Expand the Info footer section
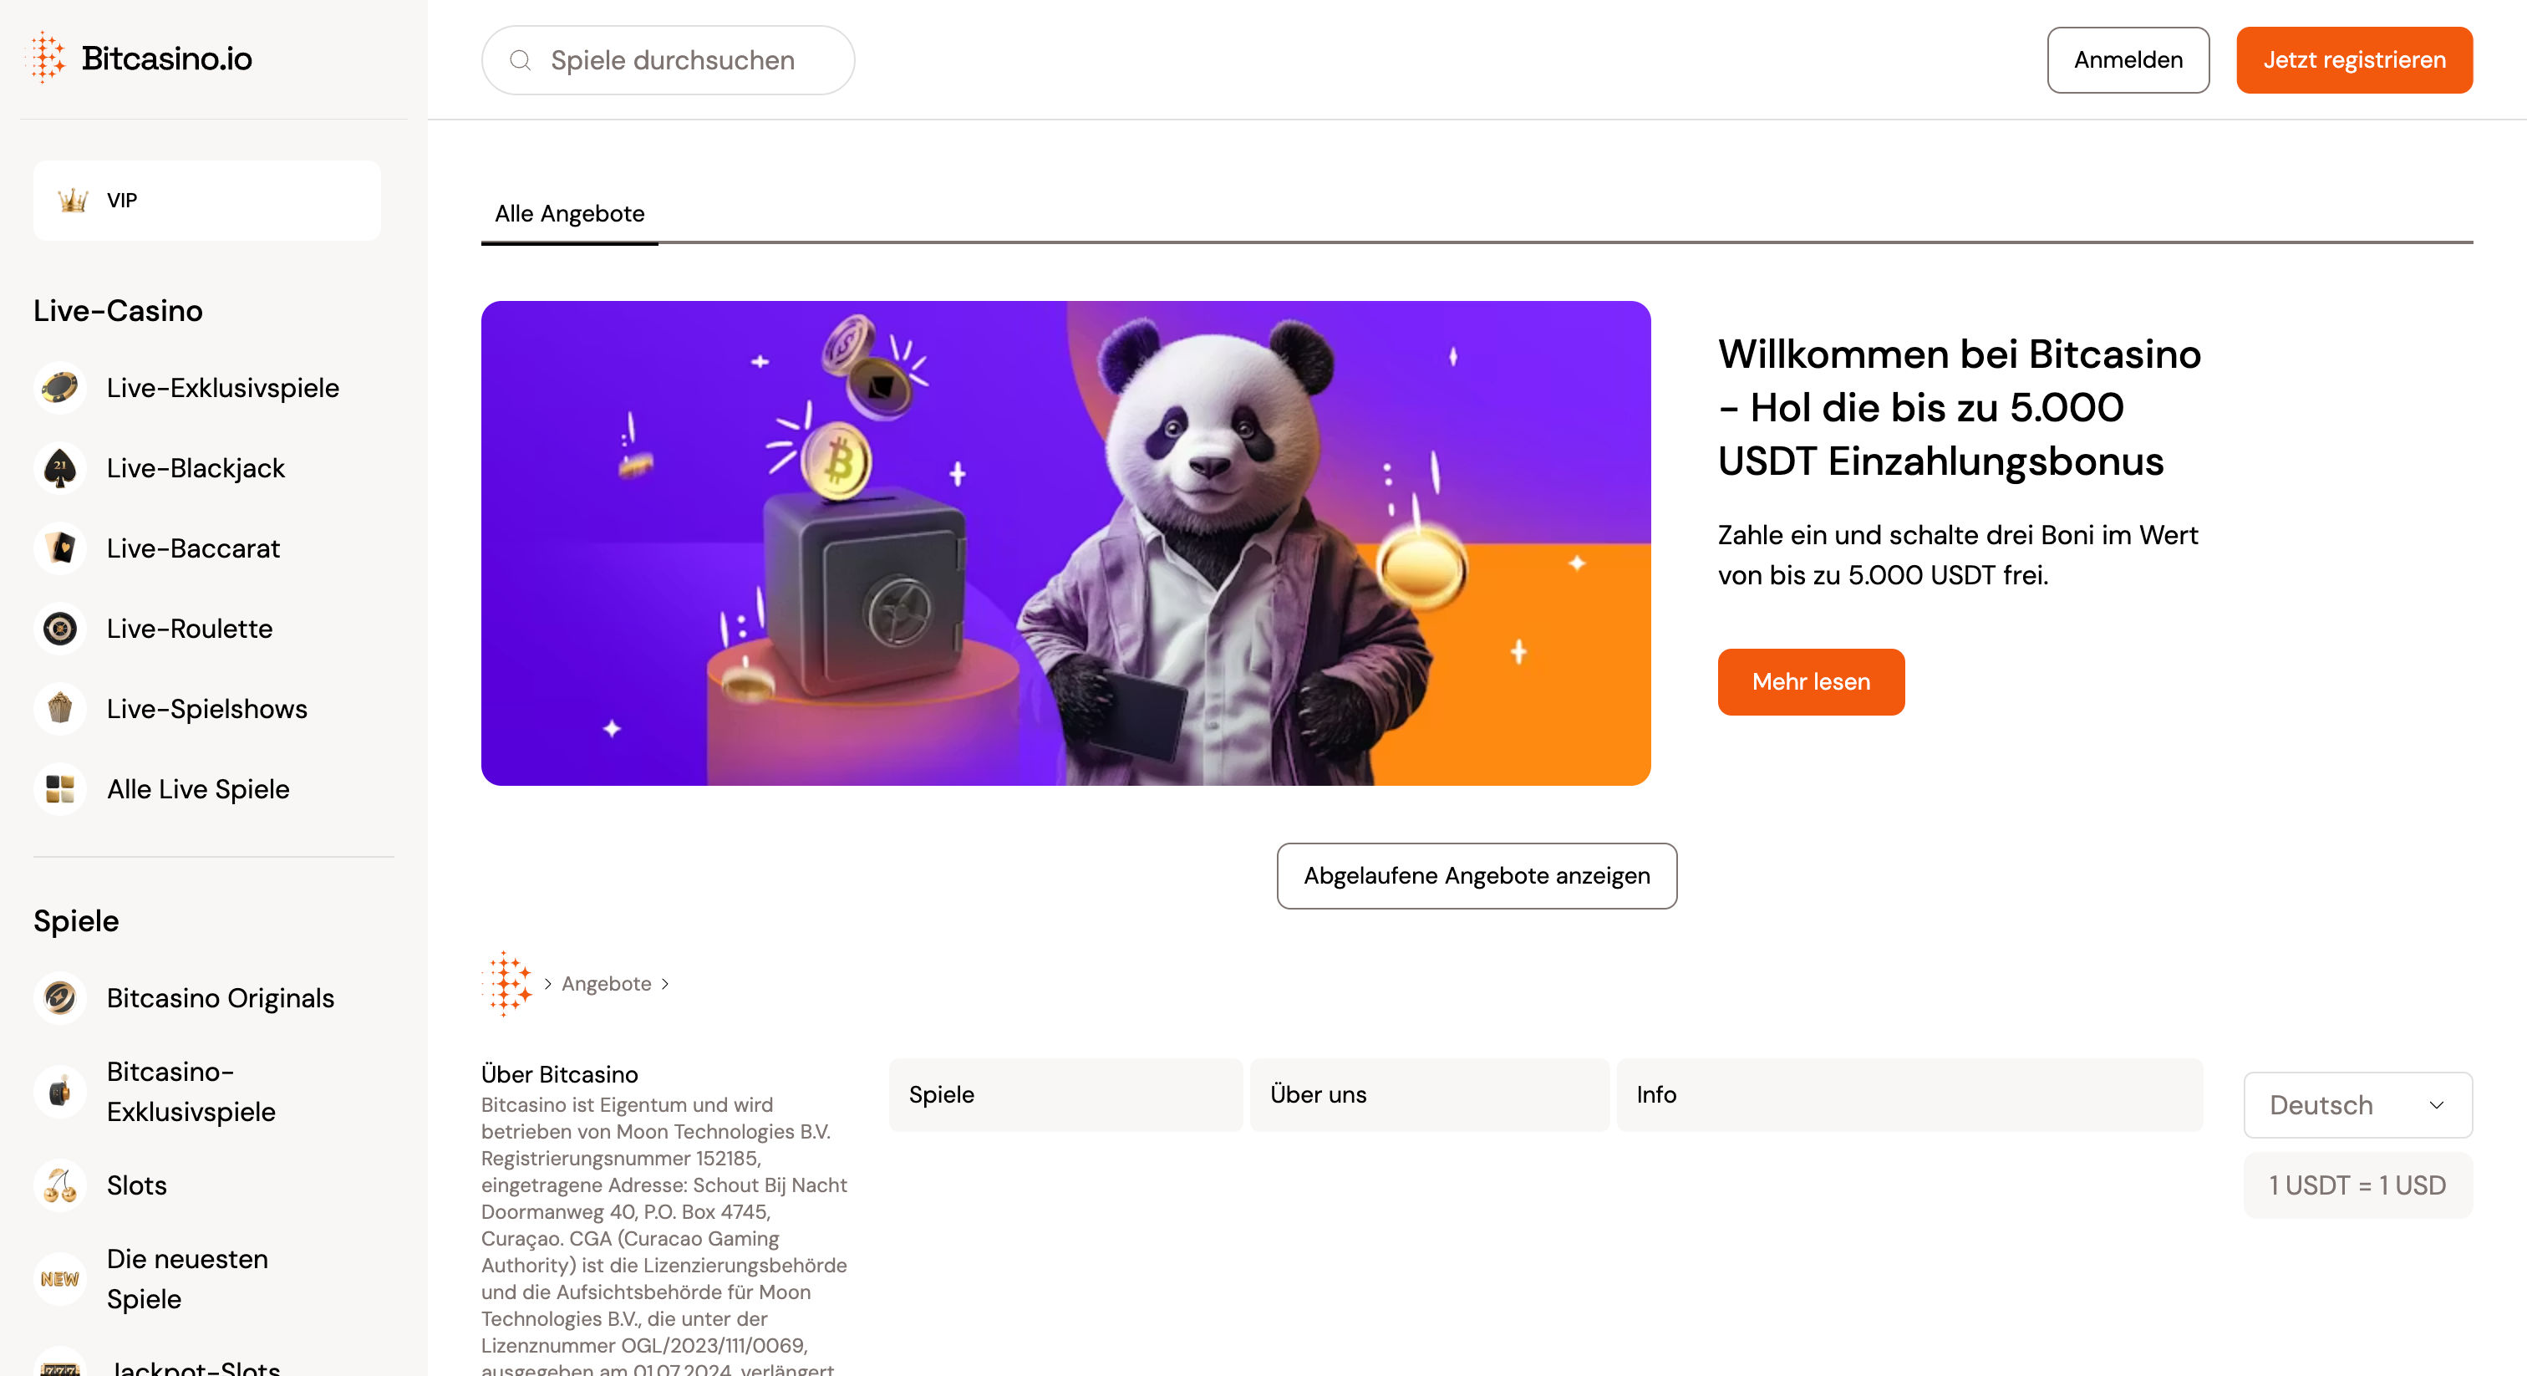The width and height of the screenshot is (2527, 1376). [x=1909, y=1094]
